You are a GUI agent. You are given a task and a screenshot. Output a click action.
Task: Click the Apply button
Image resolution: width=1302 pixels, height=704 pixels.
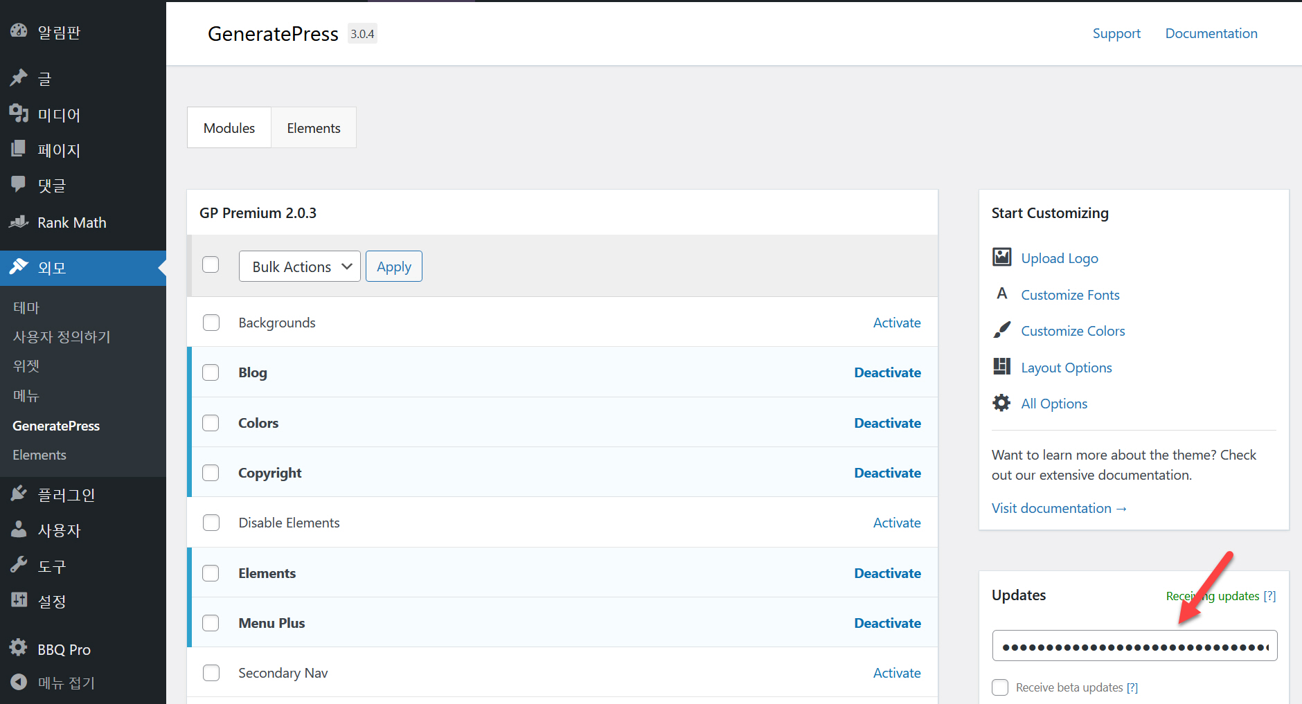(394, 267)
